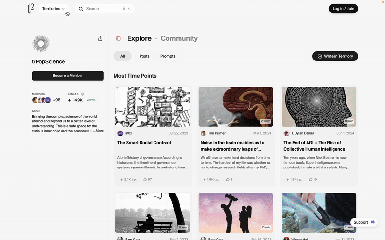385x240 pixels.
Task: Click the 18 min read-time badge
Action: [349, 121]
